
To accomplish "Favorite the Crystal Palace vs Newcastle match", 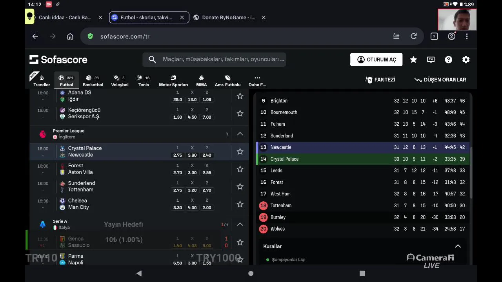I will click(240, 152).
